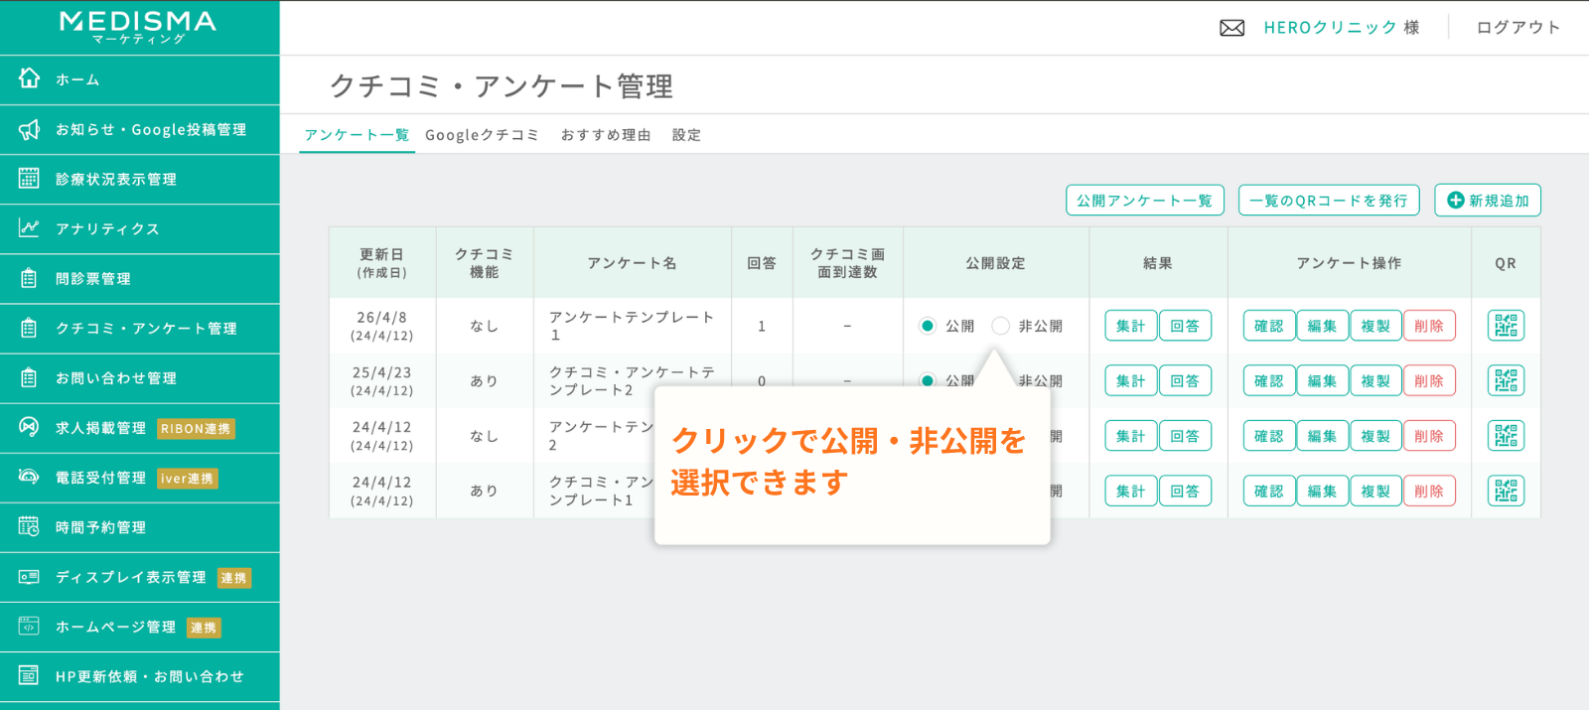Click the chart icon for アナリティクス
The image size is (1589, 710).
[x=29, y=228]
